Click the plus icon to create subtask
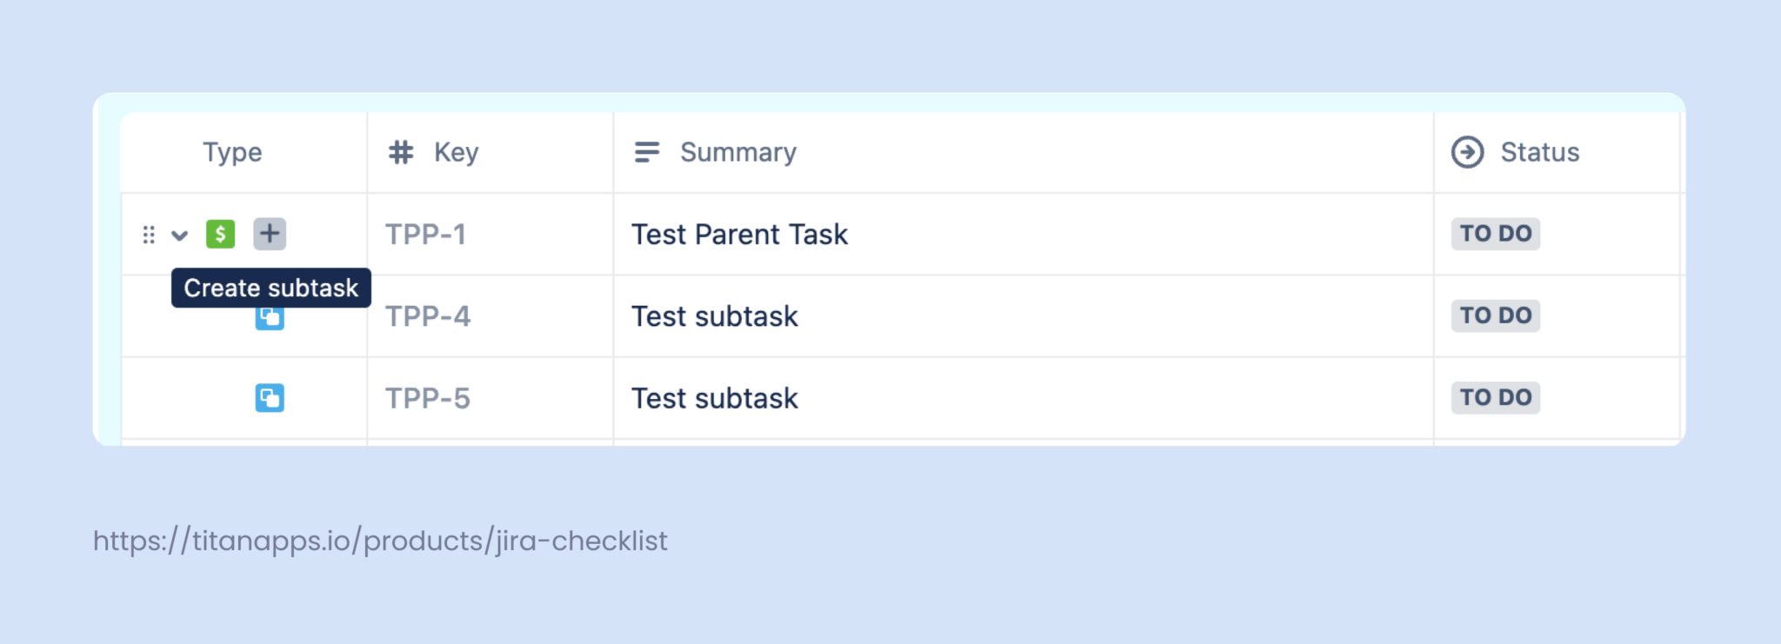Image resolution: width=1781 pixels, height=644 pixels. 270,234
